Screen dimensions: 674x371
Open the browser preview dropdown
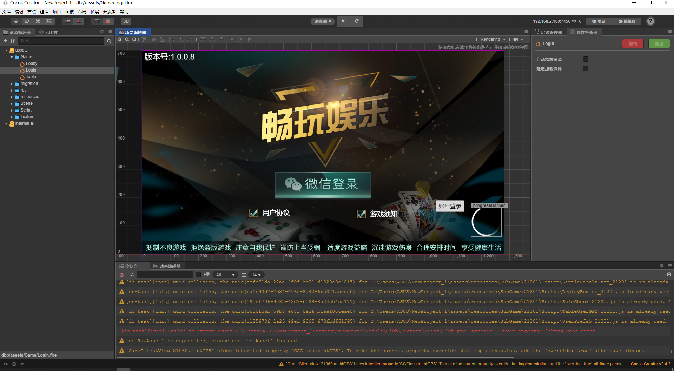(323, 22)
